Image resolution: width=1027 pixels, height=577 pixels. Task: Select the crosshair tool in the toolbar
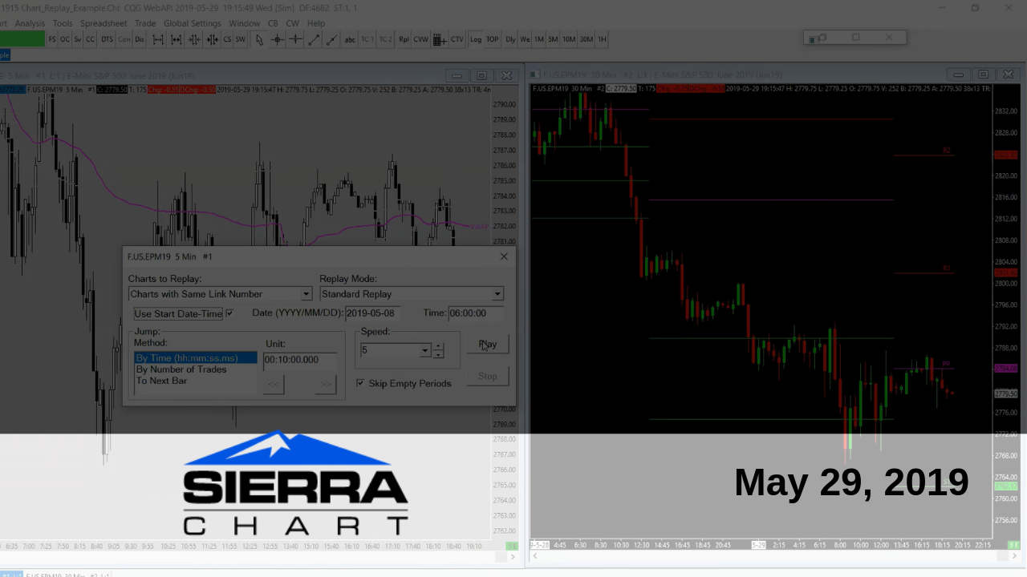coord(277,38)
